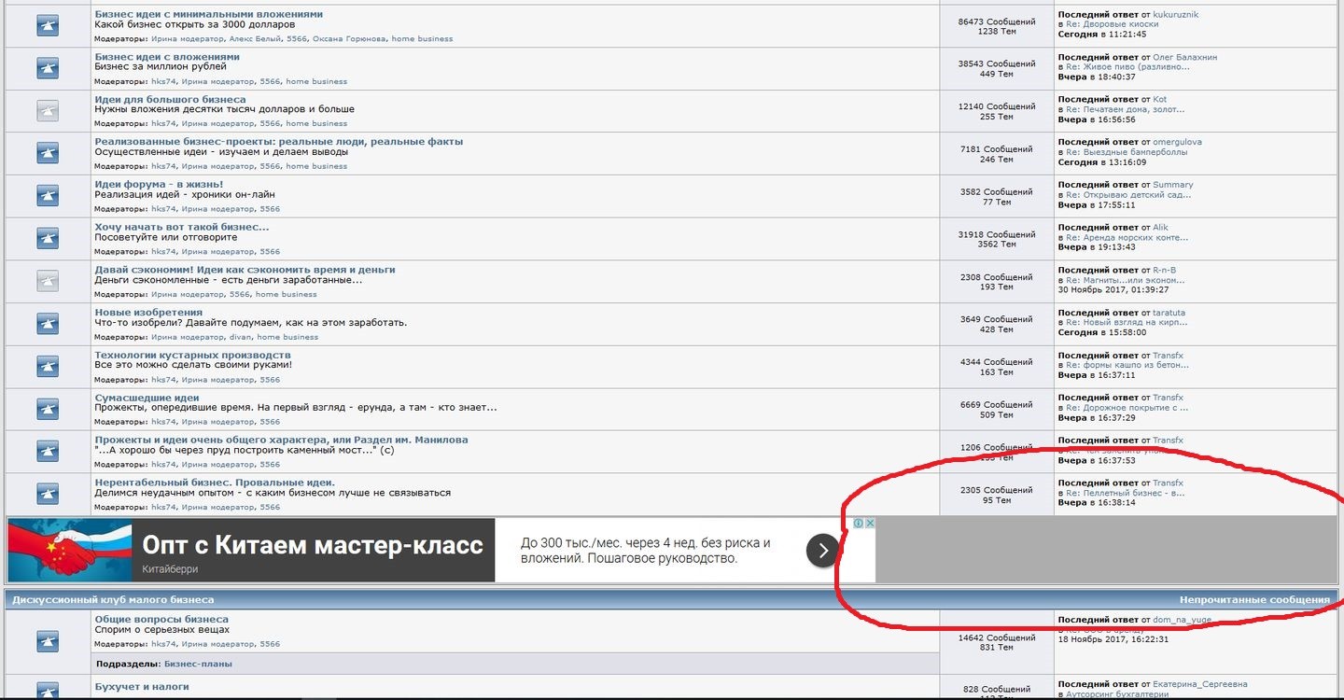Open Ирина модератор in the Новые изобретения row
This screenshot has height=700, width=1344.
[x=188, y=337]
